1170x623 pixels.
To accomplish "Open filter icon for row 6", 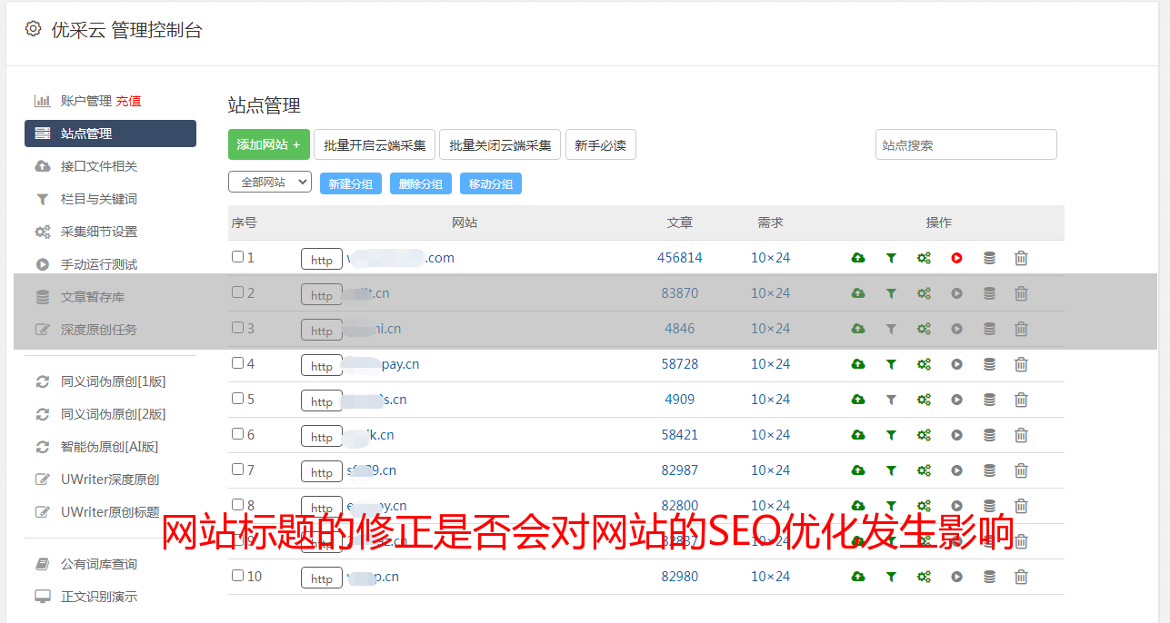I will point(891,435).
